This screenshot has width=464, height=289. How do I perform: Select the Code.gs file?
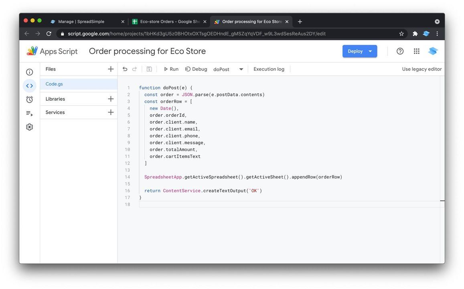coord(53,84)
